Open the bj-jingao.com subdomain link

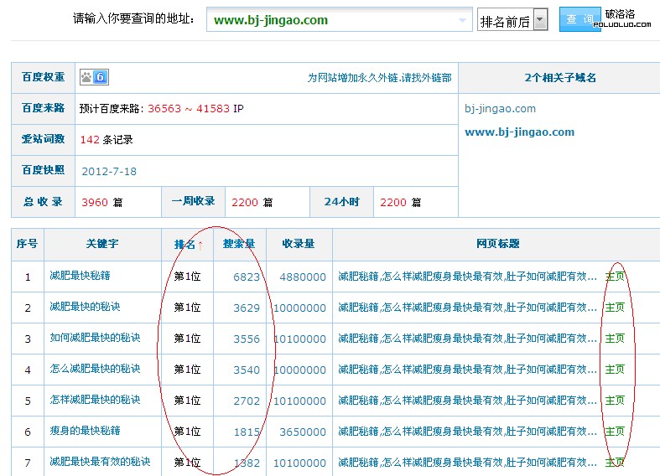500,108
